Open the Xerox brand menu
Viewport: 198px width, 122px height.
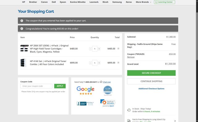click(129, 2)
